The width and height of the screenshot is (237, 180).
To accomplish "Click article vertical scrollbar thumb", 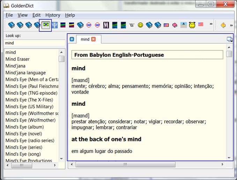I will pyautogui.click(x=229, y=54).
